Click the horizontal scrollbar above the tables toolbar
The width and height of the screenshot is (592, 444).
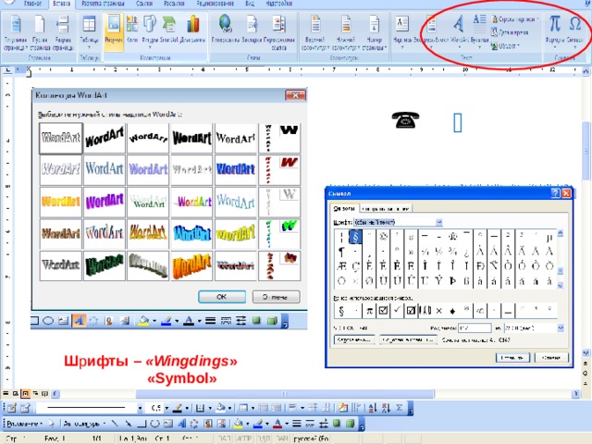pyautogui.click(x=284, y=394)
